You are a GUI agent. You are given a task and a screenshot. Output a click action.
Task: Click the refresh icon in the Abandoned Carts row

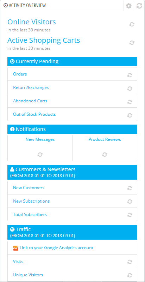(130, 102)
